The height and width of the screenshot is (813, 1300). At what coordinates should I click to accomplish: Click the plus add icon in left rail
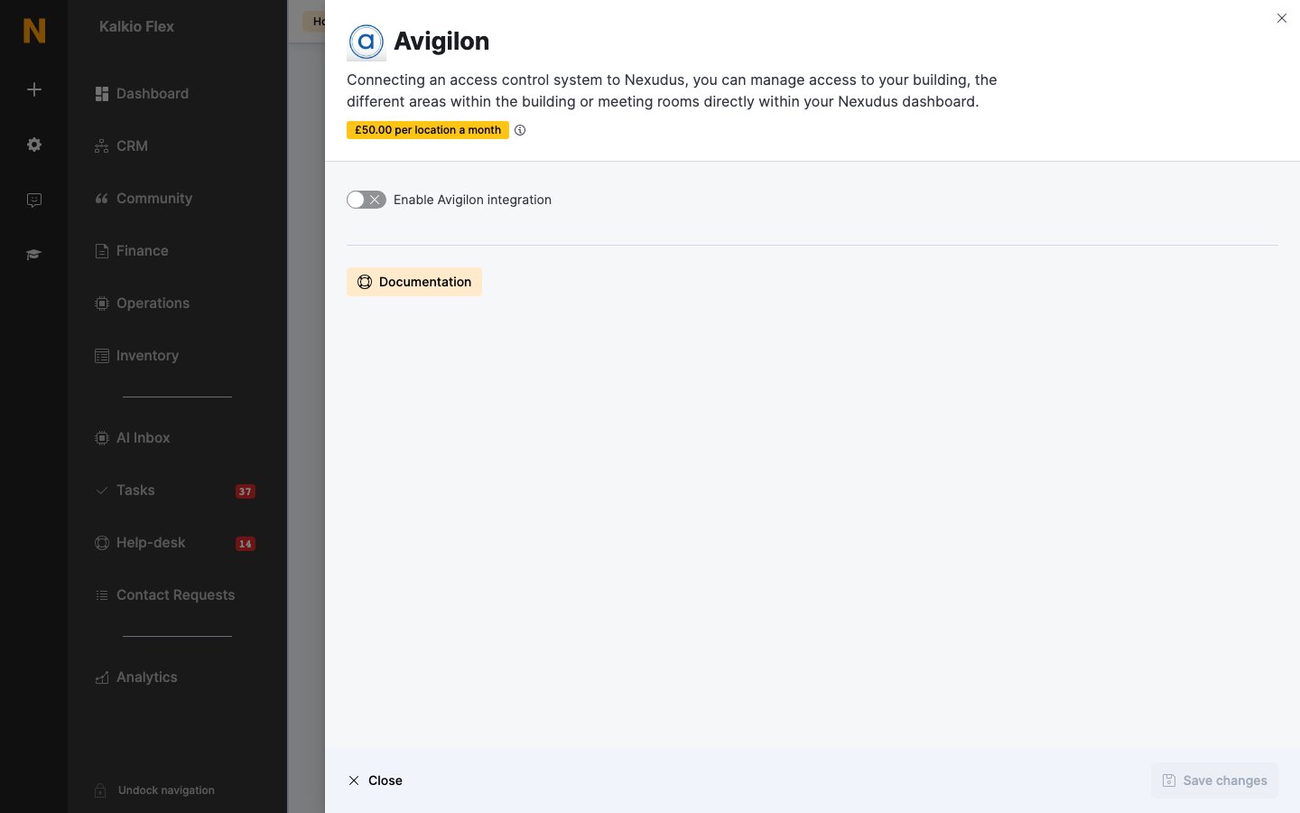(x=34, y=89)
